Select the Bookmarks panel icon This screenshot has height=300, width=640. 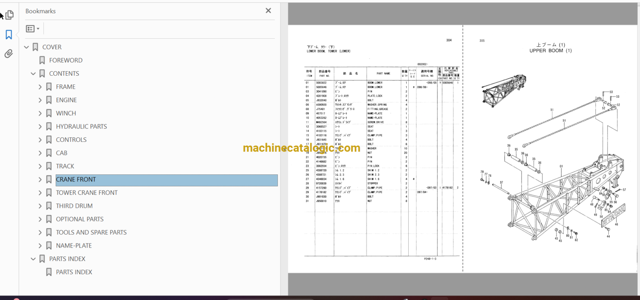coord(9,35)
